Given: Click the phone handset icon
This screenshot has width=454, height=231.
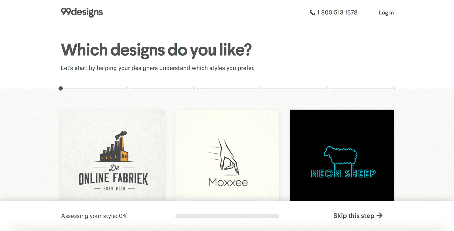Looking at the screenshot, I should pyautogui.click(x=312, y=12).
